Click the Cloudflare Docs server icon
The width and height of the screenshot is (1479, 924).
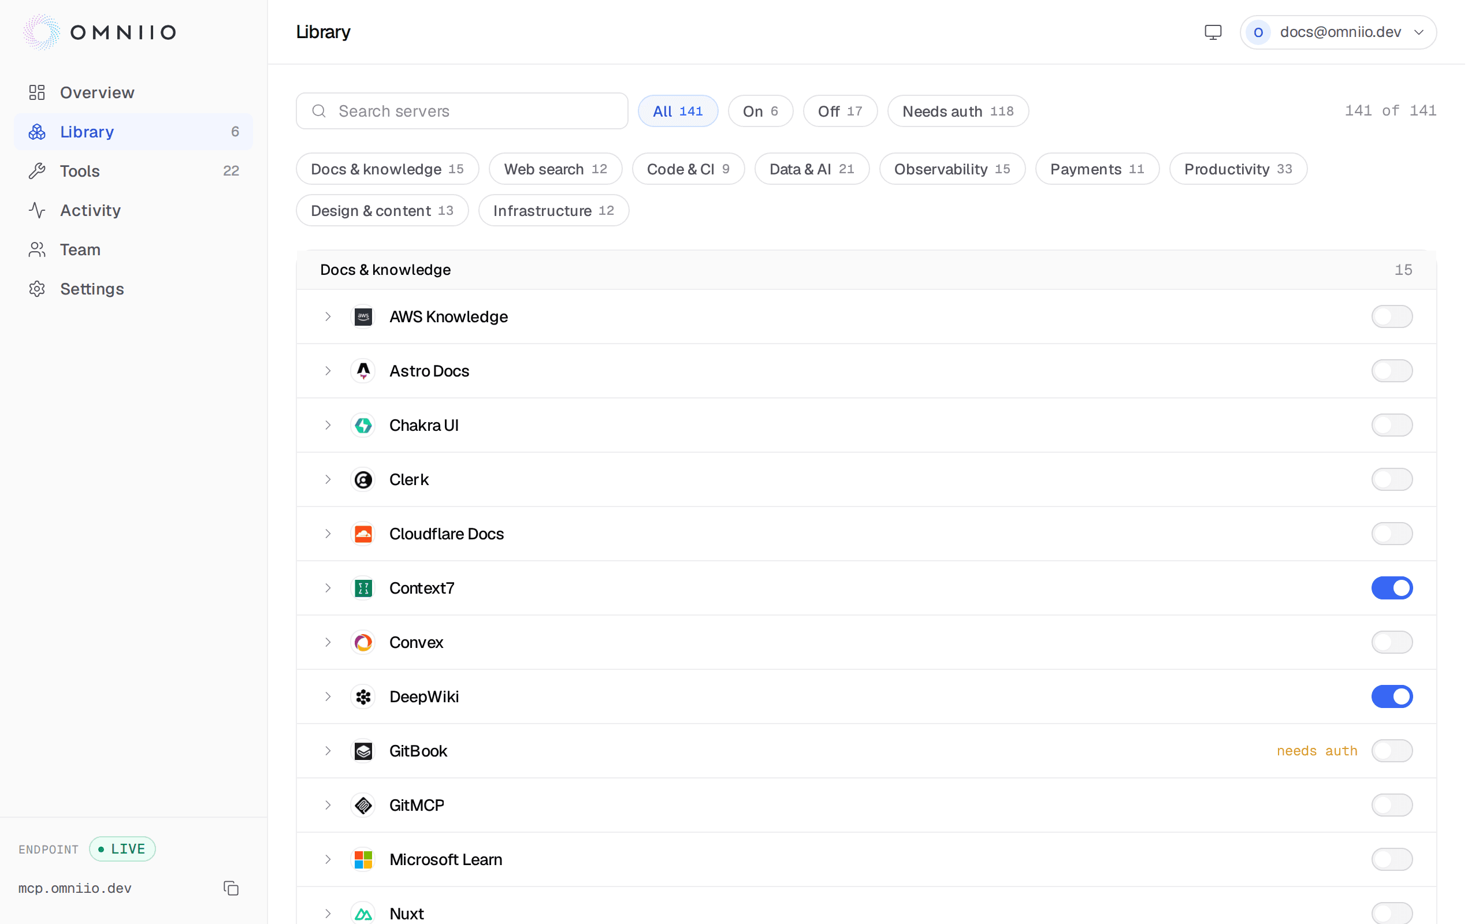[x=363, y=534]
